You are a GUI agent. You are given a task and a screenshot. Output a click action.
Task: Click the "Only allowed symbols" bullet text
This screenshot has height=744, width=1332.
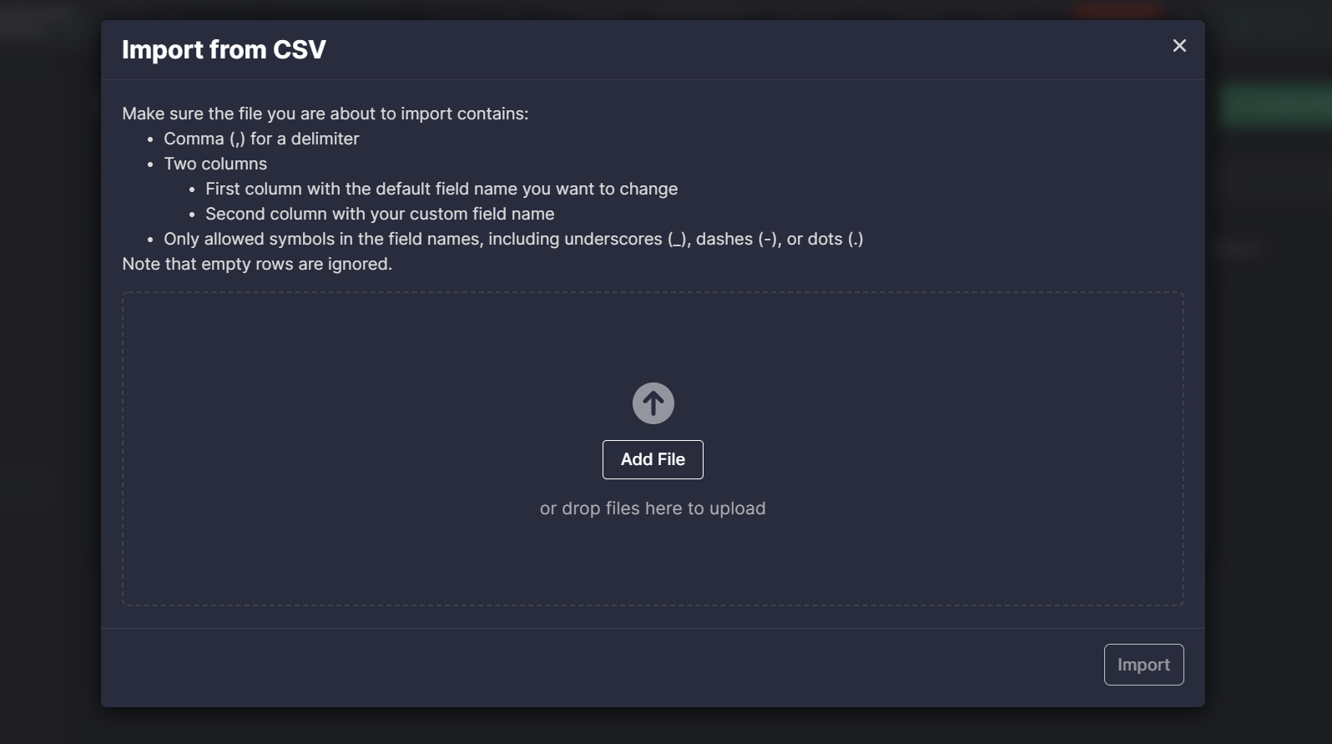point(513,239)
